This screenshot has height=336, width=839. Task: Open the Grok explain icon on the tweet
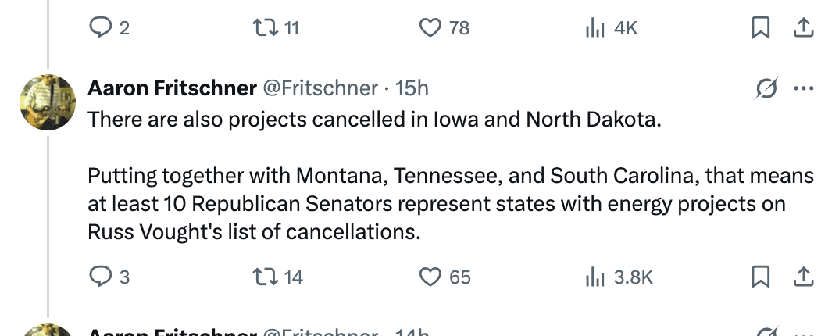click(766, 89)
